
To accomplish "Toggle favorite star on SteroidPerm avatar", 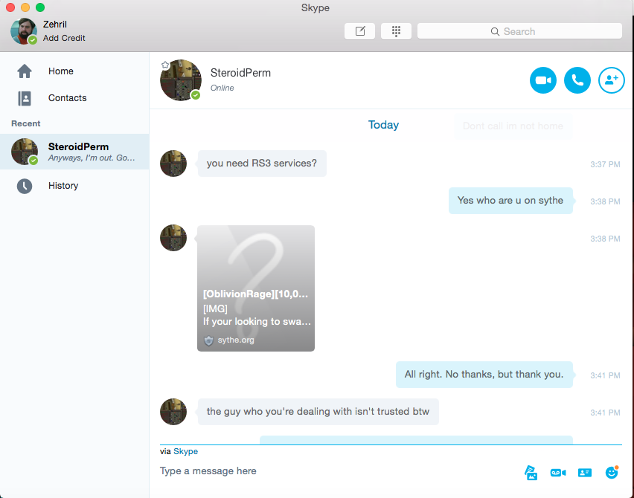I will 165,65.
